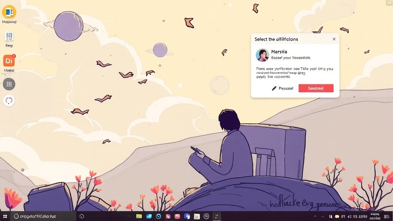The width and height of the screenshot is (393, 221).
Task: Open the Edge browser from the taskbar
Action: click(x=158, y=216)
